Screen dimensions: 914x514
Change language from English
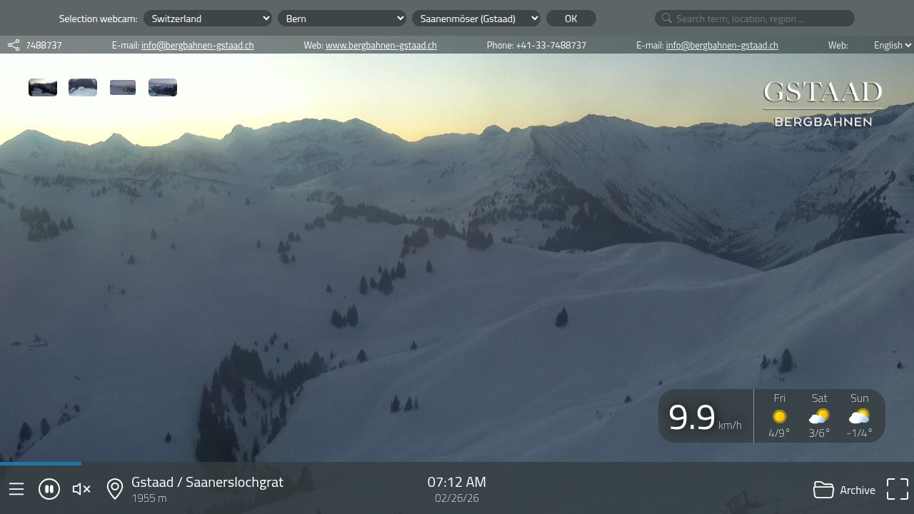point(892,45)
